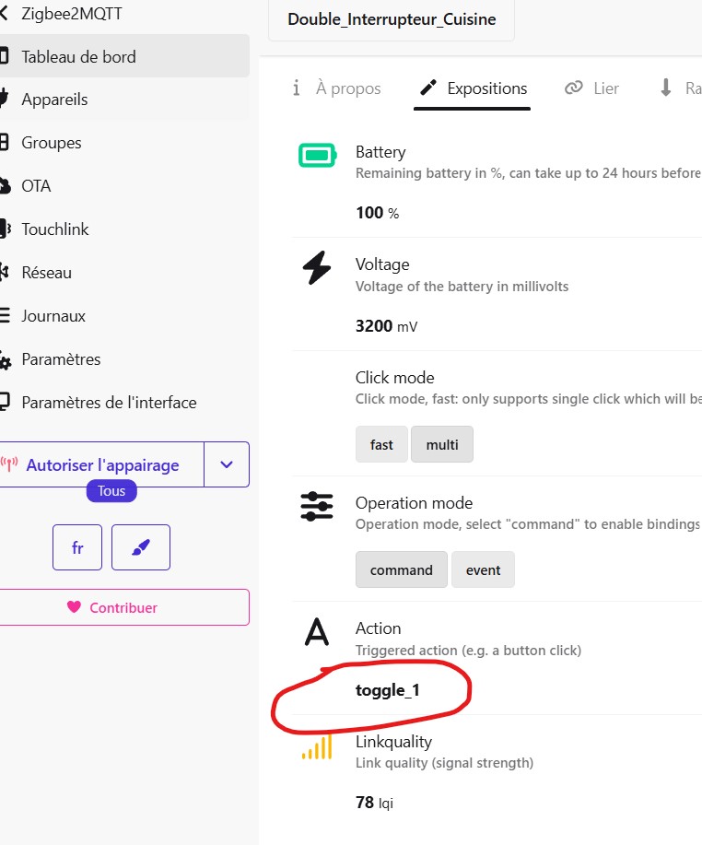
Task: Expand the pairing options chevron dropdown
Action: point(227,464)
